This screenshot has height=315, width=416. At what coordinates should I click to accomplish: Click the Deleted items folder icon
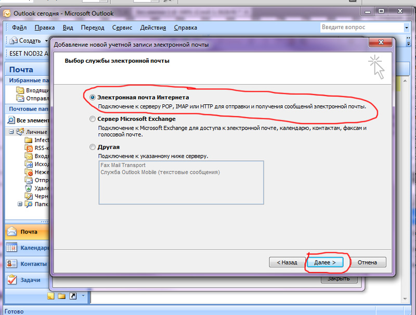coord(28,188)
